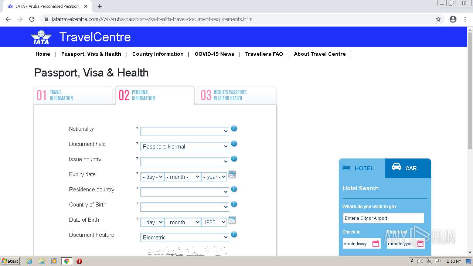473x266 pixels.
Task: Open info icon next to Document held
Action: [234, 144]
